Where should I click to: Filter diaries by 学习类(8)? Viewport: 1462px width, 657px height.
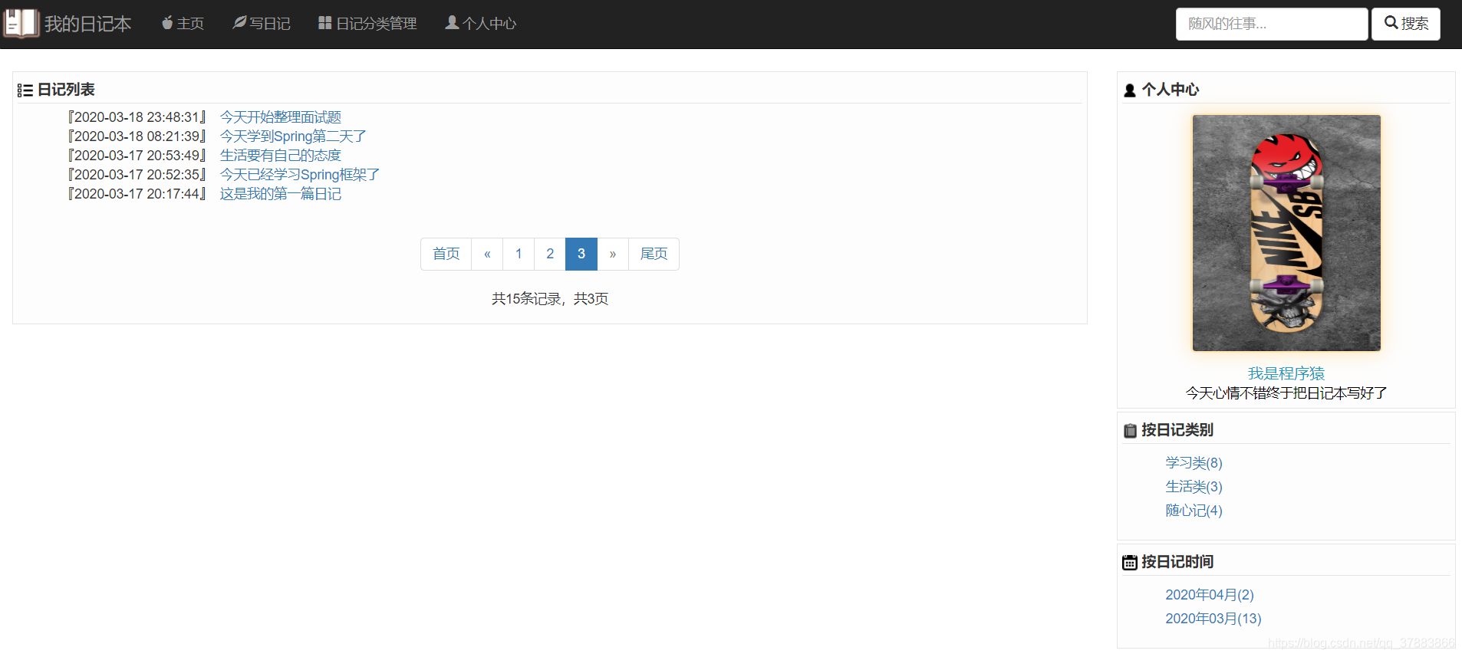(x=1194, y=463)
